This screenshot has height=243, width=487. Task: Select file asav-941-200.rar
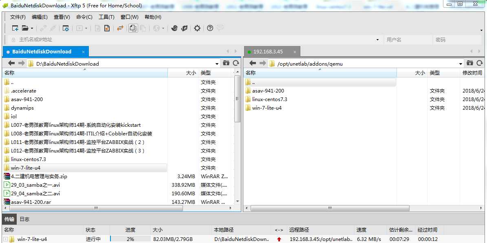pyautogui.click(x=31, y=202)
